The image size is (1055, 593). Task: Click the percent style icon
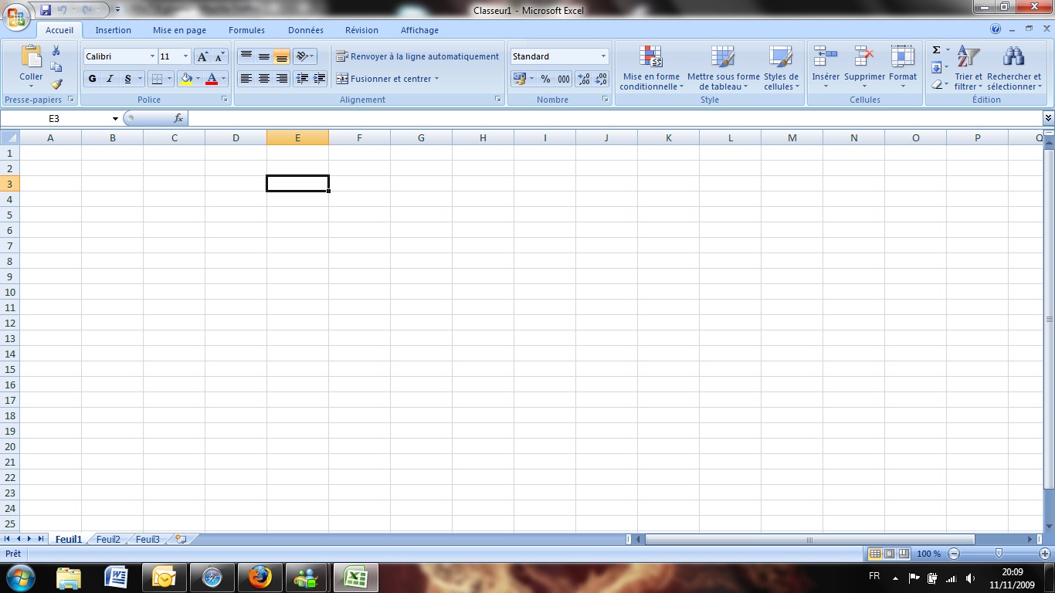545,79
